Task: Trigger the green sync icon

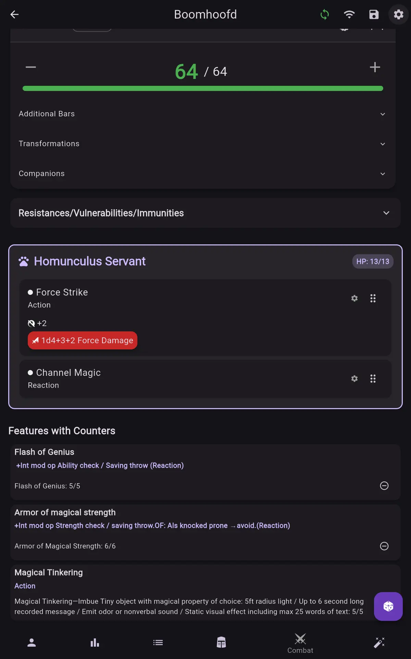Action: (x=324, y=14)
